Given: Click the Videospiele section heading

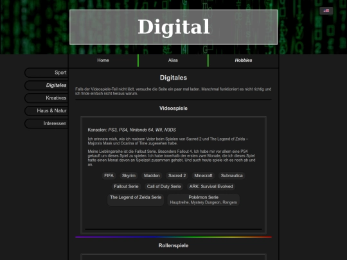Looking at the screenshot, I should pos(173,108).
